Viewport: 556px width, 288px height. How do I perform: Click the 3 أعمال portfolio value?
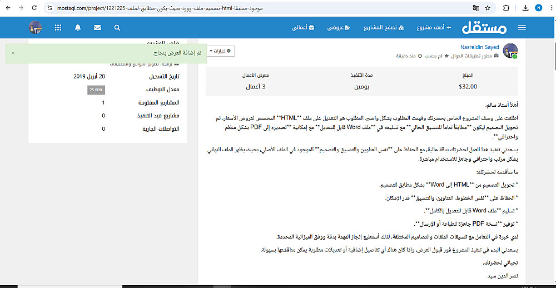tap(256, 86)
